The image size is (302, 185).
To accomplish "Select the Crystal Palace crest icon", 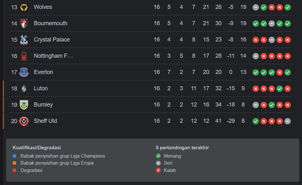I will (x=24, y=40).
